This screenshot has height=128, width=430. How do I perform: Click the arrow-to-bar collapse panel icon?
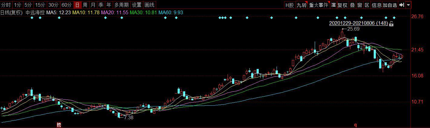[x=402, y=5]
